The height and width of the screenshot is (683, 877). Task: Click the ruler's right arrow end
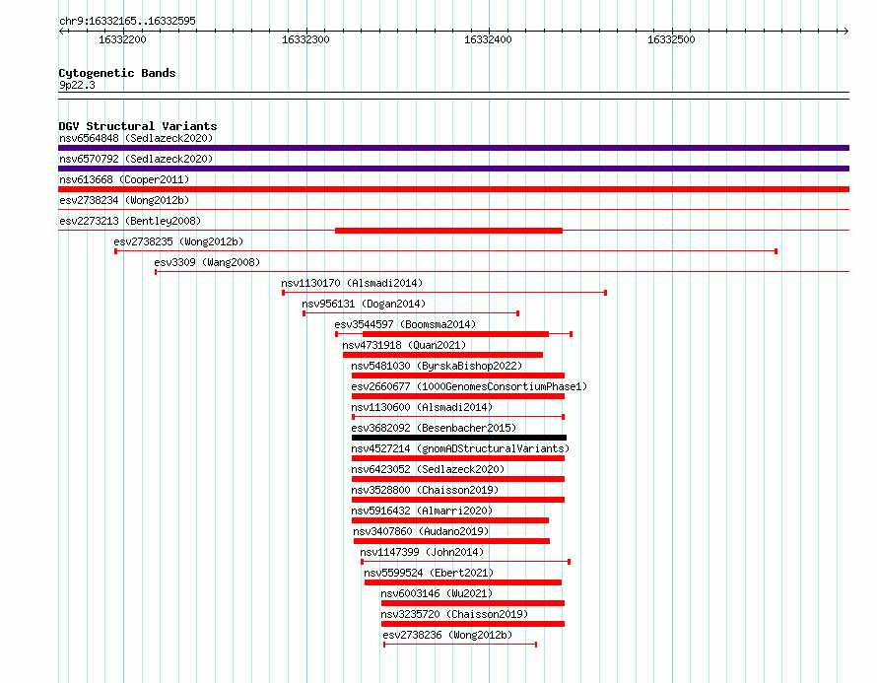pos(846,31)
